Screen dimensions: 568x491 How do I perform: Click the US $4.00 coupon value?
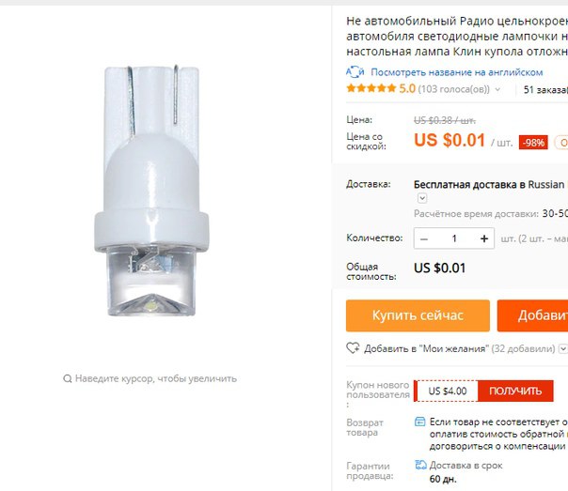tap(448, 391)
